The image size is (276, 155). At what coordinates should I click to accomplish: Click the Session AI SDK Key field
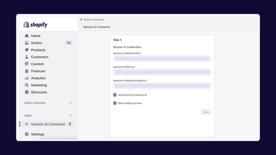coord(162,72)
